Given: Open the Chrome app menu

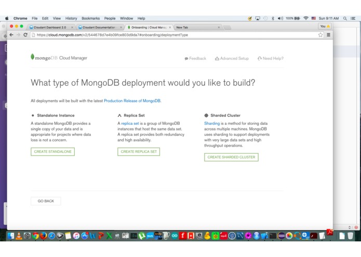Looking at the screenshot, I should [20, 18].
